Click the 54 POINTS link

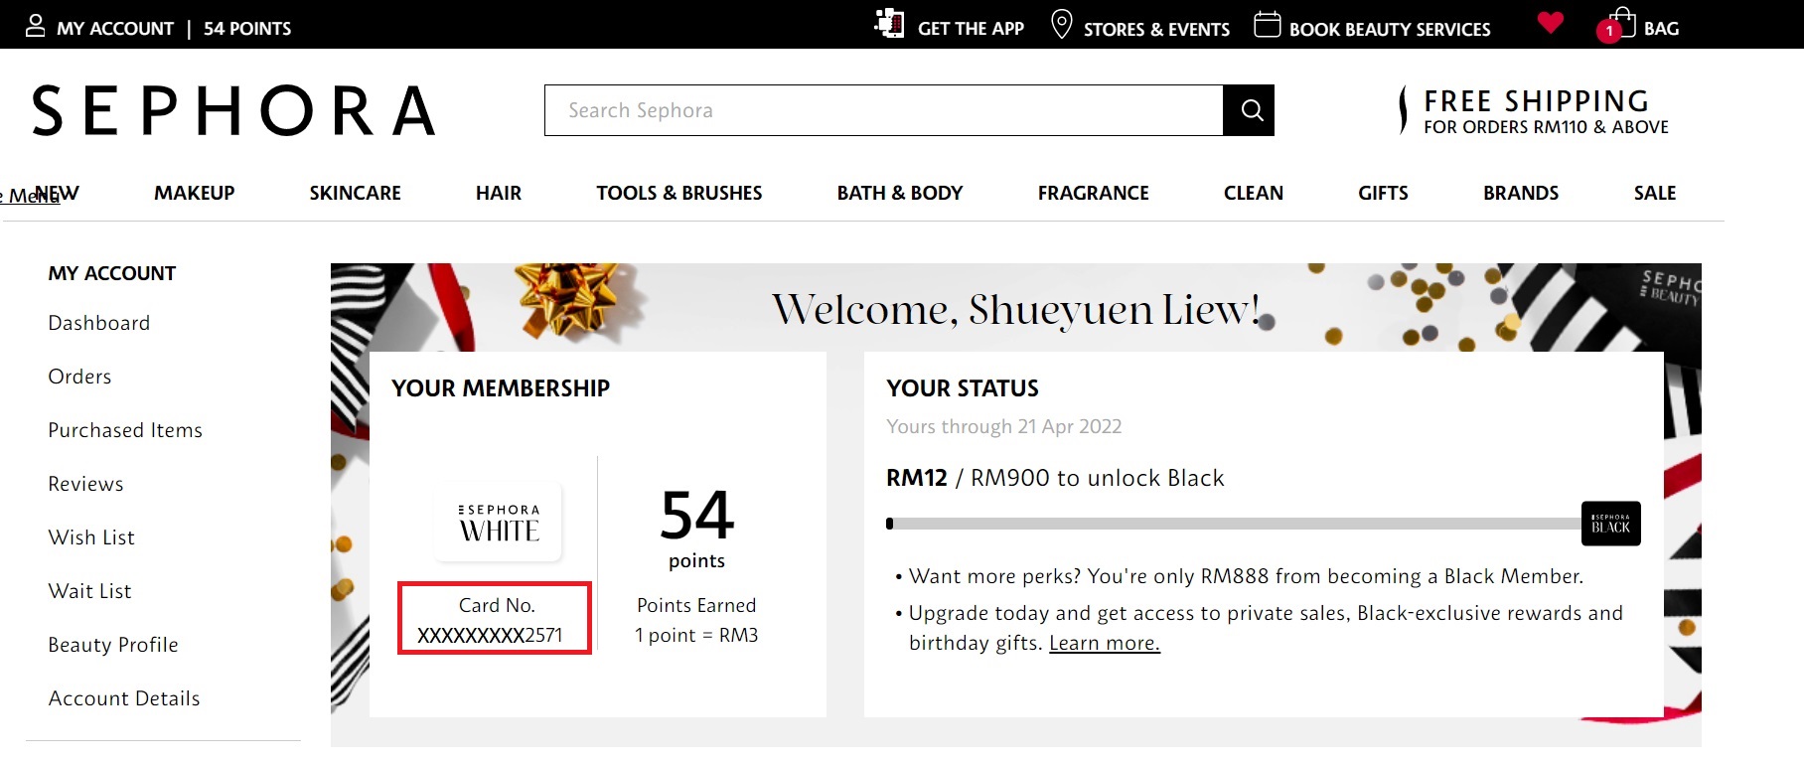point(247,29)
